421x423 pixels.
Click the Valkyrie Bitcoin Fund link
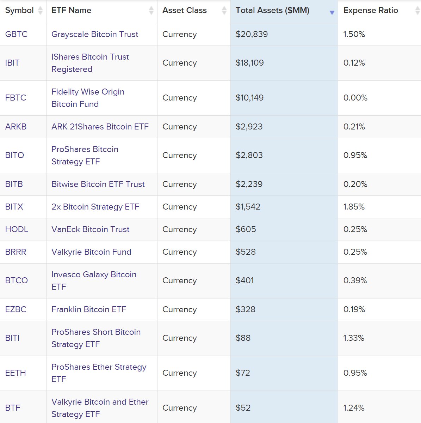(x=91, y=252)
